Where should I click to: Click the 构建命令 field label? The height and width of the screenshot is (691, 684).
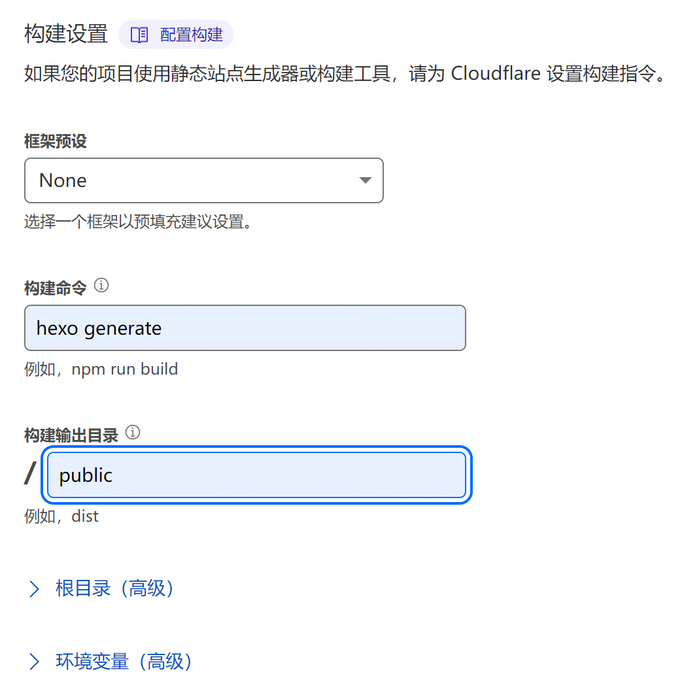tap(56, 288)
